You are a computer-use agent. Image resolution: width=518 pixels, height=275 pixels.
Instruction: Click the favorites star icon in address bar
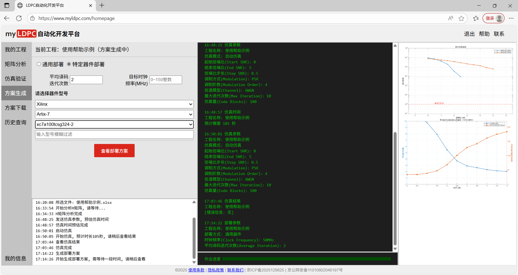(x=461, y=18)
